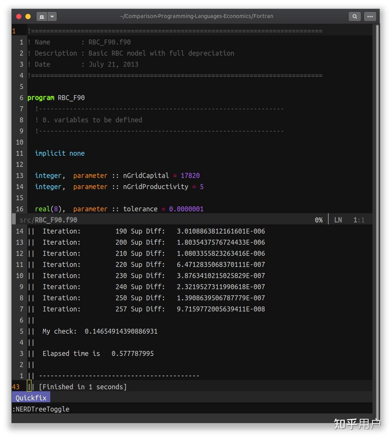392x438 pixels.
Task: Click the [Finished in 1 seconds] message
Action: tap(83, 387)
